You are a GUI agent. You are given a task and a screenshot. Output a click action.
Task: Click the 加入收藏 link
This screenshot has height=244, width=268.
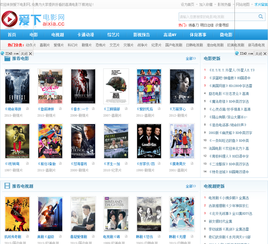point(206,4)
